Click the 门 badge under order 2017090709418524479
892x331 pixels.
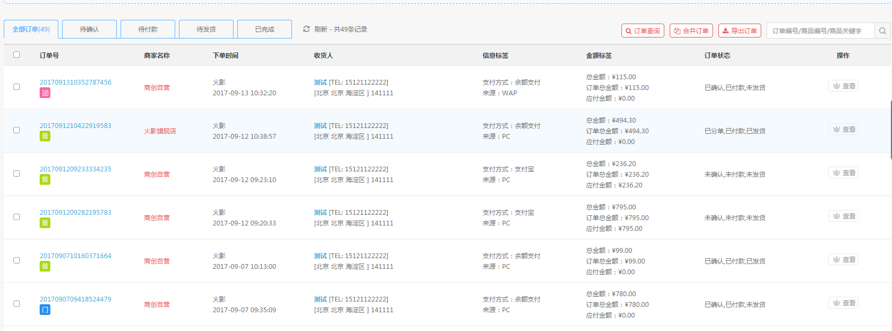pyautogui.click(x=45, y=310)
